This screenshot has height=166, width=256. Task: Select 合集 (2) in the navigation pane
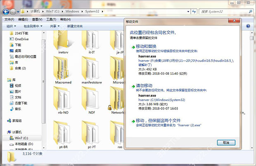[x=18, y=68]
